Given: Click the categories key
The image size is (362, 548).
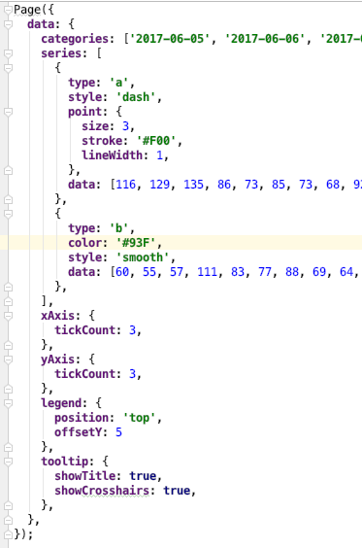Looking at the screenshot, I should pos(75,39).
